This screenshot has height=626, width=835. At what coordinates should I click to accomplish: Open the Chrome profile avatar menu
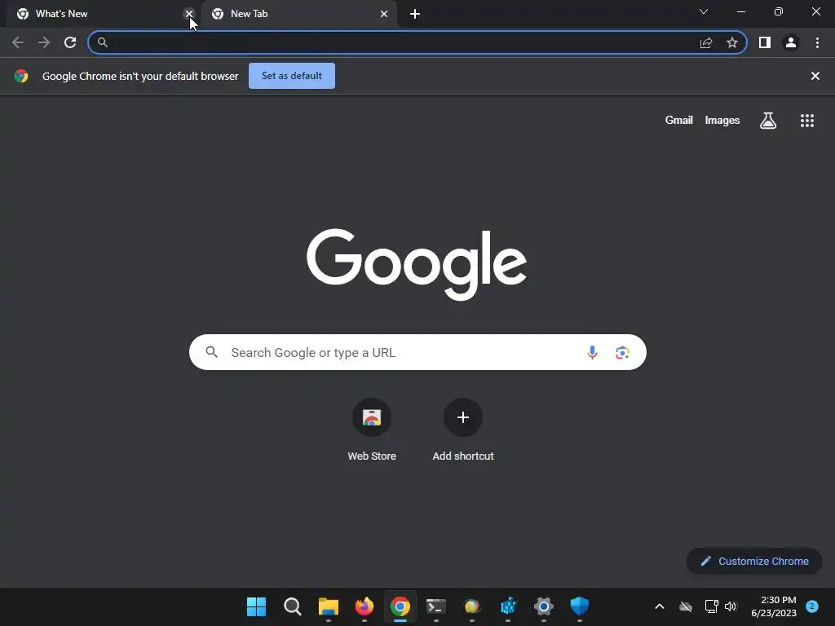click(x=791, y=42)
